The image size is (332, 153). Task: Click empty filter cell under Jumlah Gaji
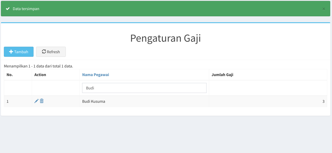click(268, 88)
